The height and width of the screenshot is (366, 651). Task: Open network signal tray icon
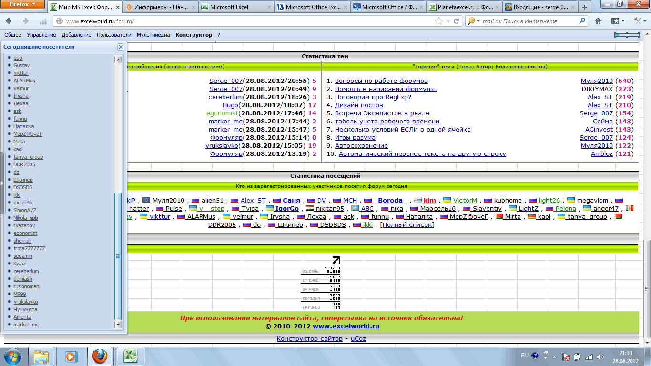click(589, 356)
